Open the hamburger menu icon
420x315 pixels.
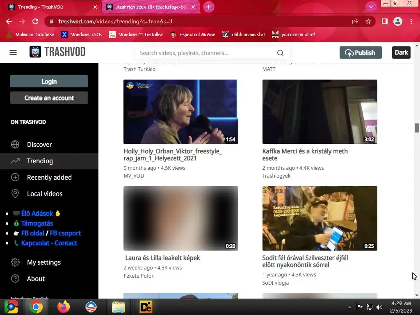click(13, 52)
